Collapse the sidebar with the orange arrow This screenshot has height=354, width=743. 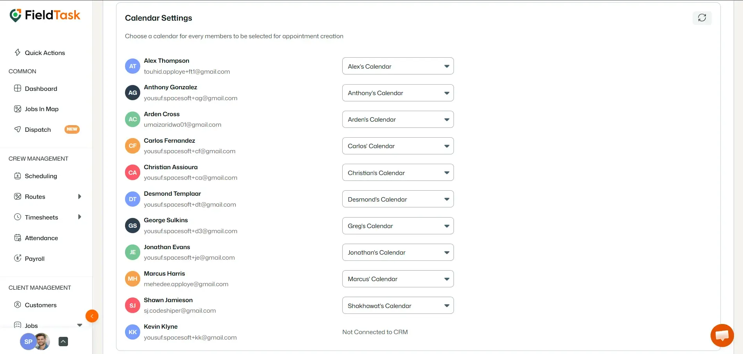(x=92, y=316)
